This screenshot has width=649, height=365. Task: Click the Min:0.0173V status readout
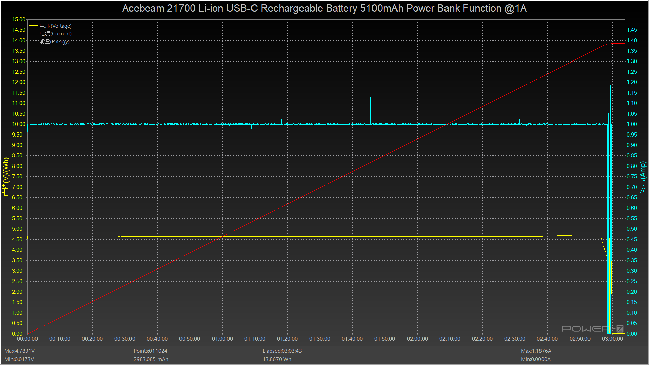[19, 359]
